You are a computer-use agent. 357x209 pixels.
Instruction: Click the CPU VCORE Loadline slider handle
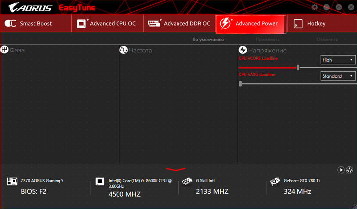[x=298, y=67]
